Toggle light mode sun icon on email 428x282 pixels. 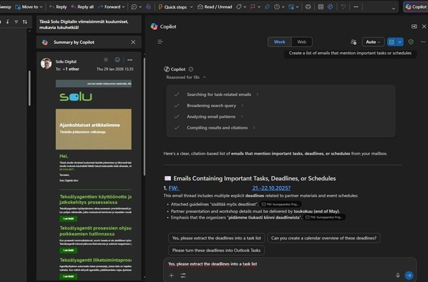tap(106, 60)
